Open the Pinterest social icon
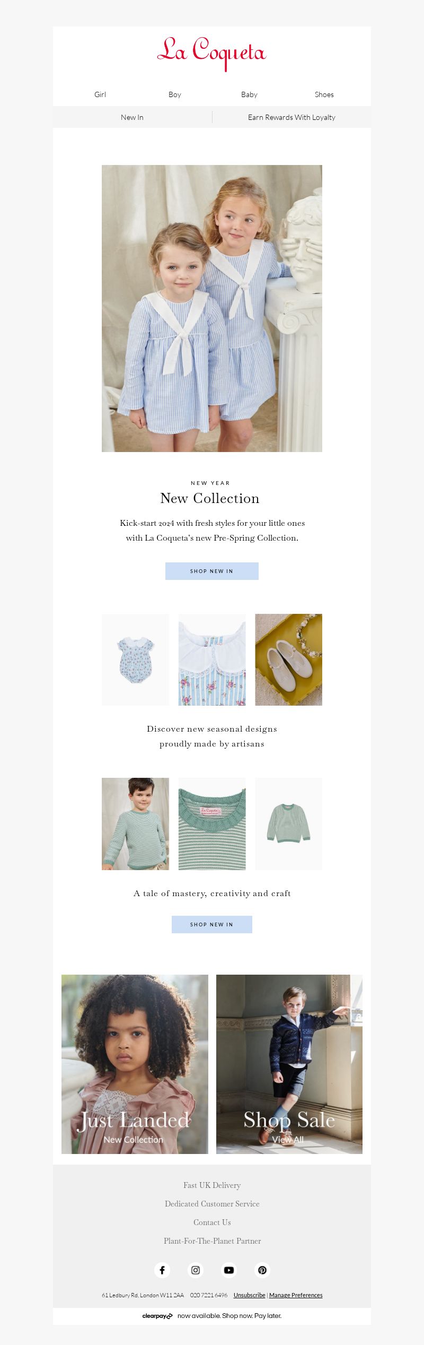The width and height of the screenshot is (424, 1345). coord(262,1270)
